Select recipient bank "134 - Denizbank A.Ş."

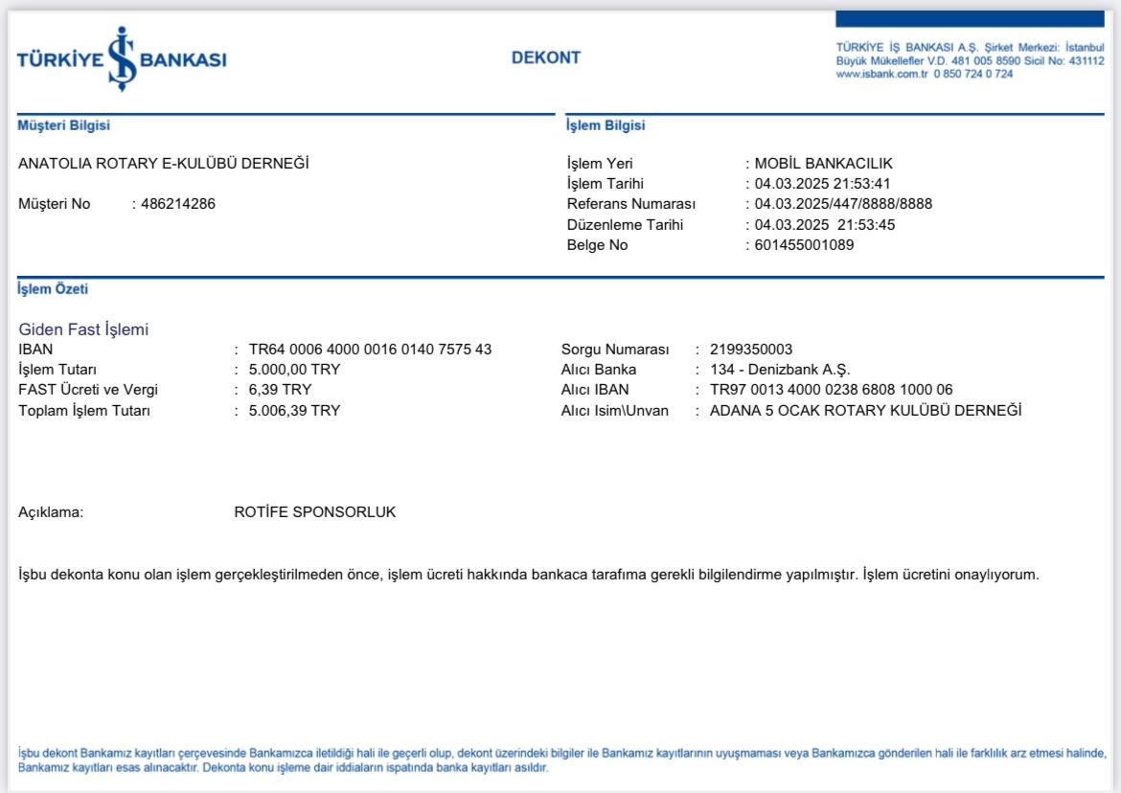780,370
